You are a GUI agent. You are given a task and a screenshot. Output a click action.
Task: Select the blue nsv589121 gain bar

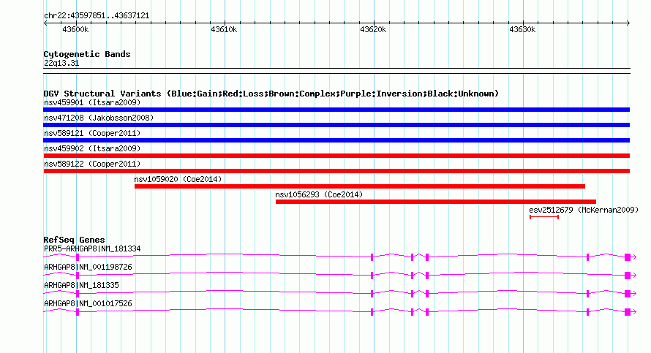336,140
